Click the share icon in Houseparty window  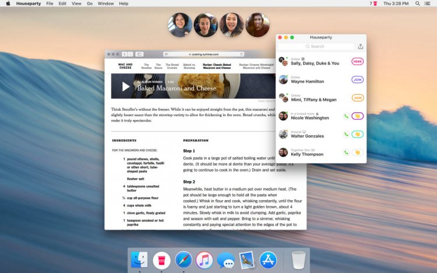(360, 47)
